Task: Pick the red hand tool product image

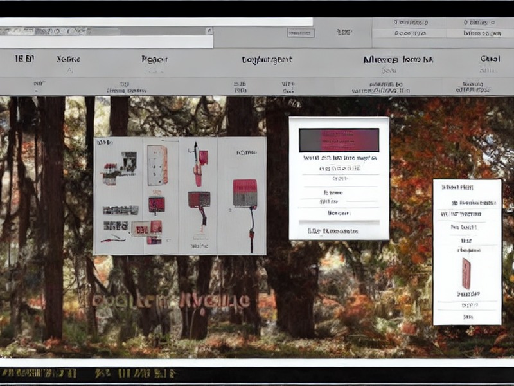Action: pyautogui.click(x=199, y=163)
